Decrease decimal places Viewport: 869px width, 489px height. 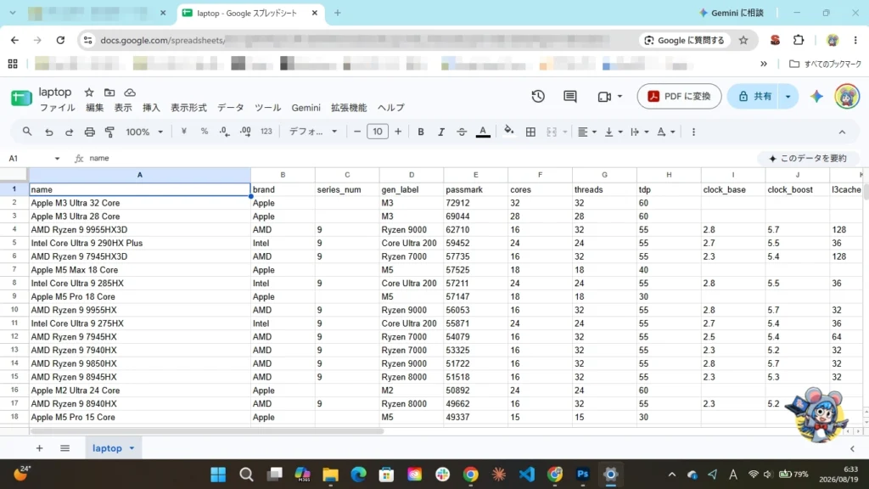224,132
